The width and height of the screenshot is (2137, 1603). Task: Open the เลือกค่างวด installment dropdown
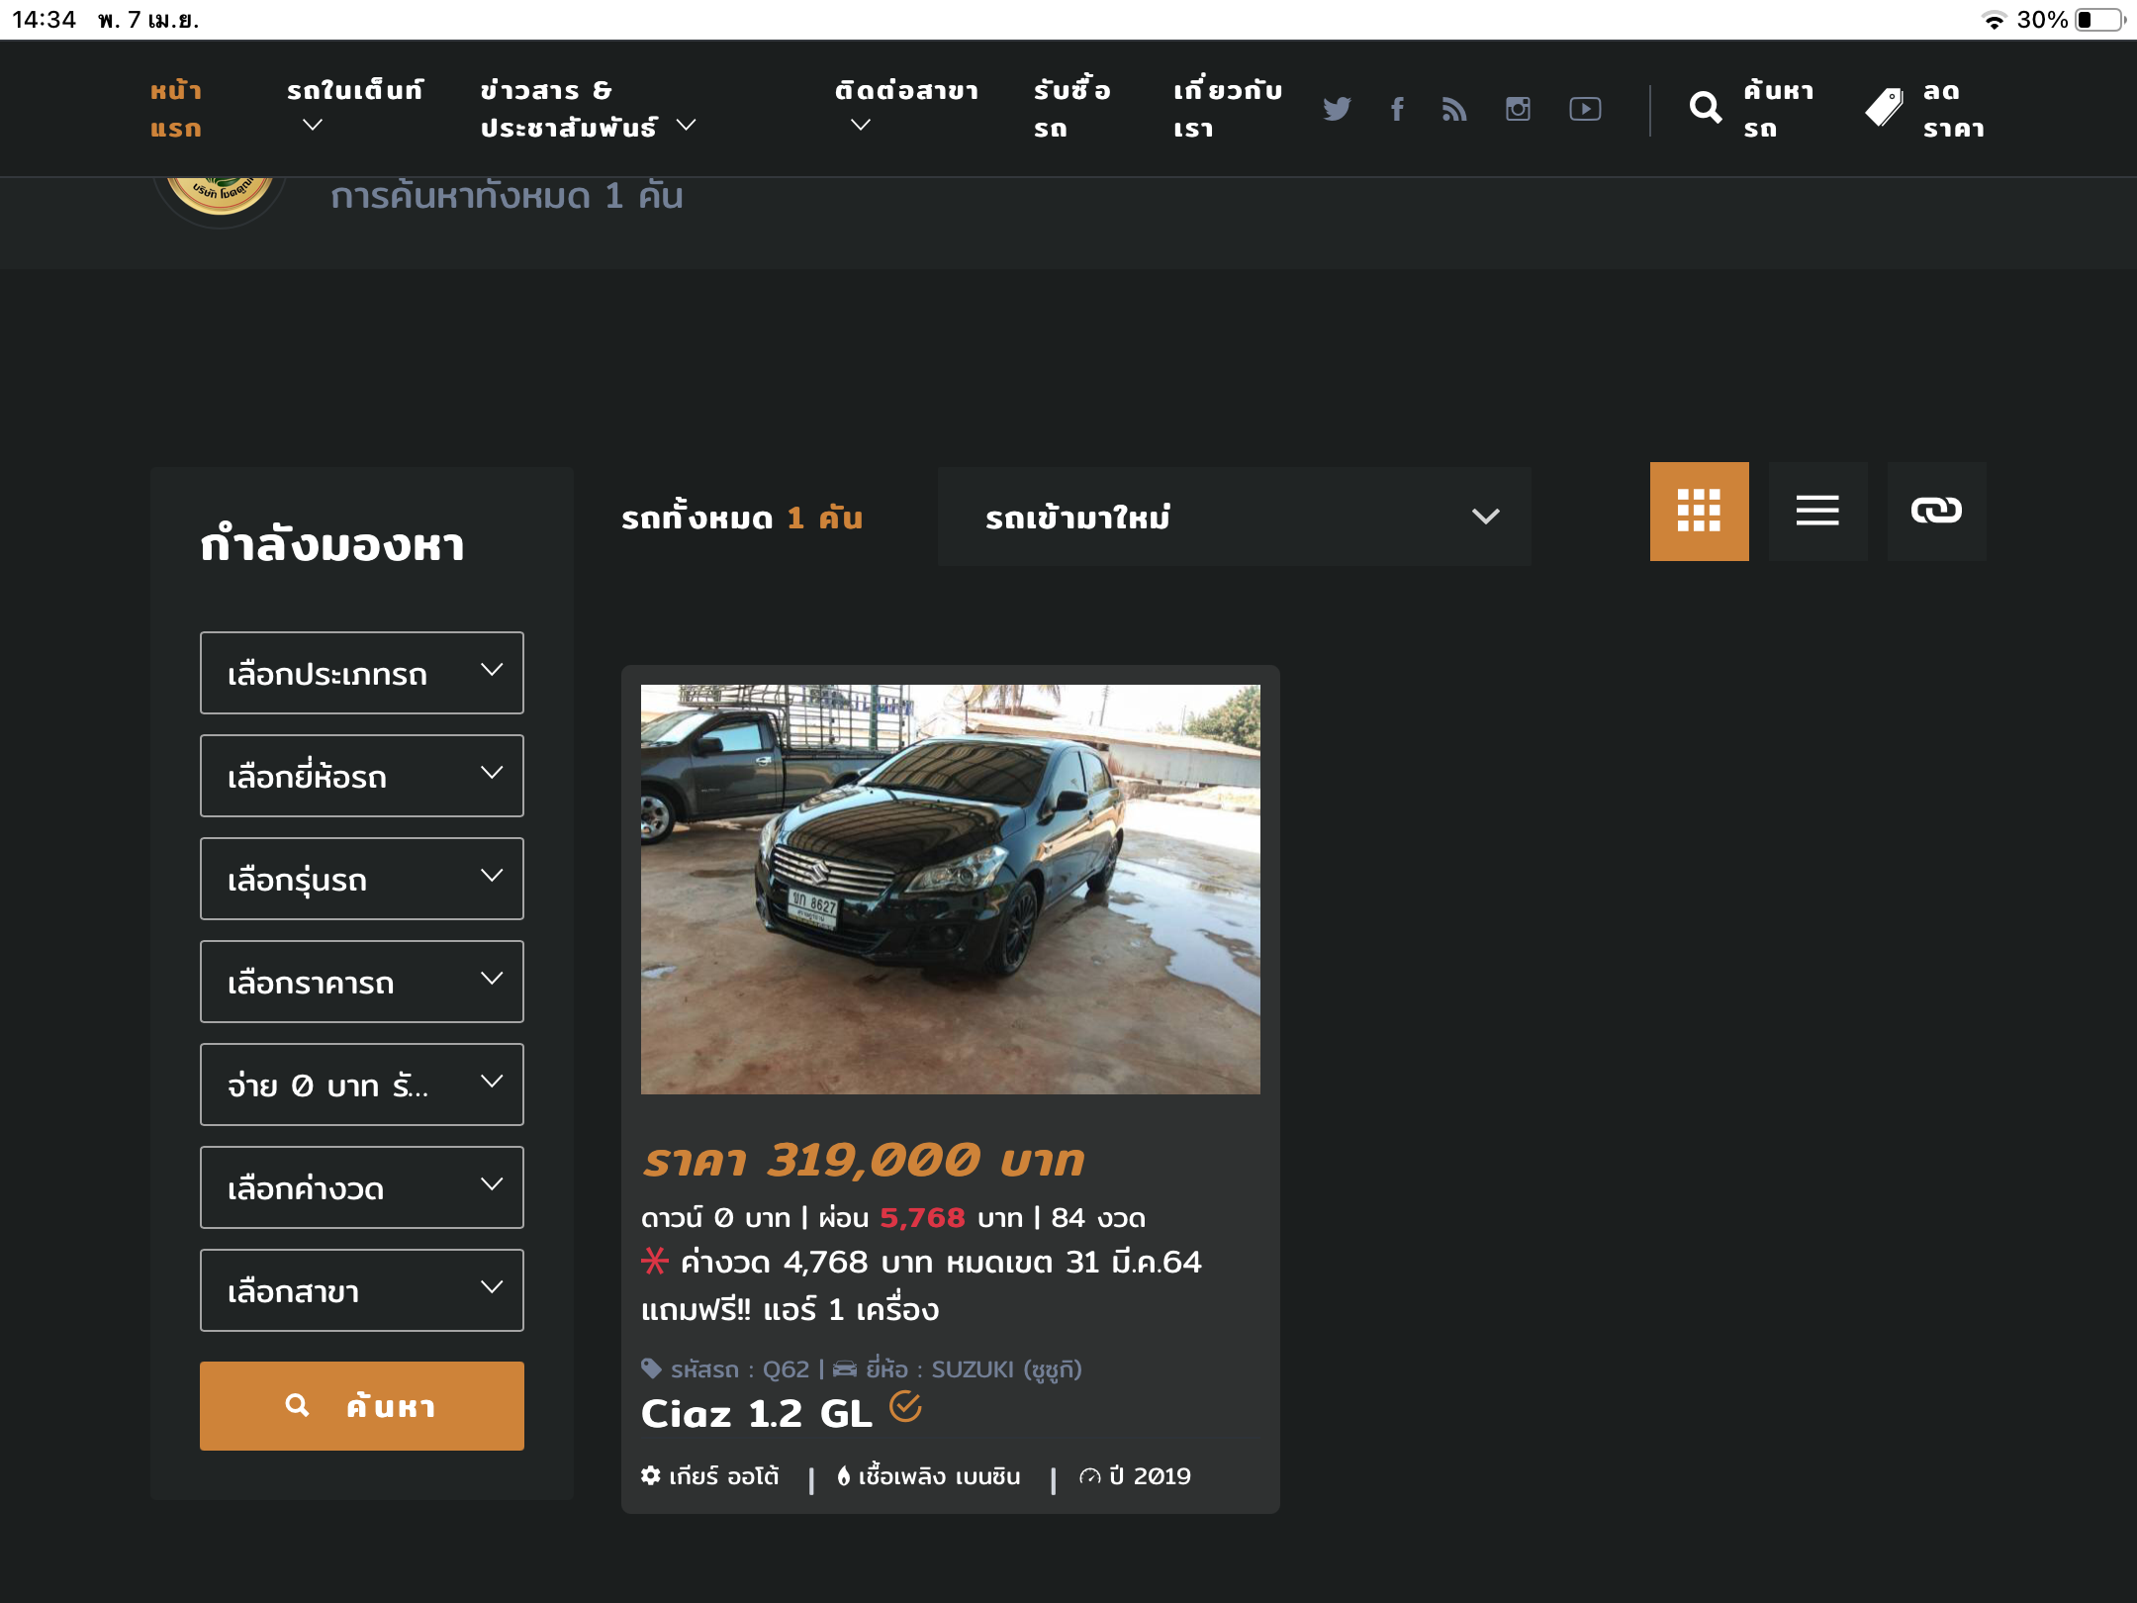(x=362, y=1187)
